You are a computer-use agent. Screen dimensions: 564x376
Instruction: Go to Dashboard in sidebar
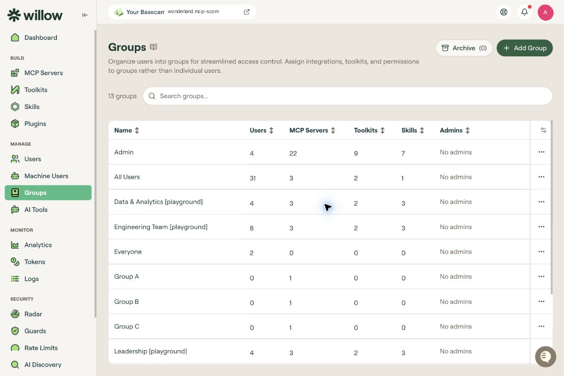48,38
